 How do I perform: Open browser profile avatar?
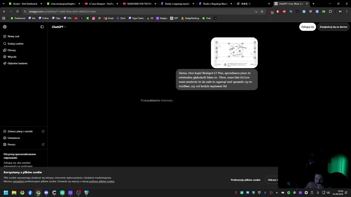340,11
